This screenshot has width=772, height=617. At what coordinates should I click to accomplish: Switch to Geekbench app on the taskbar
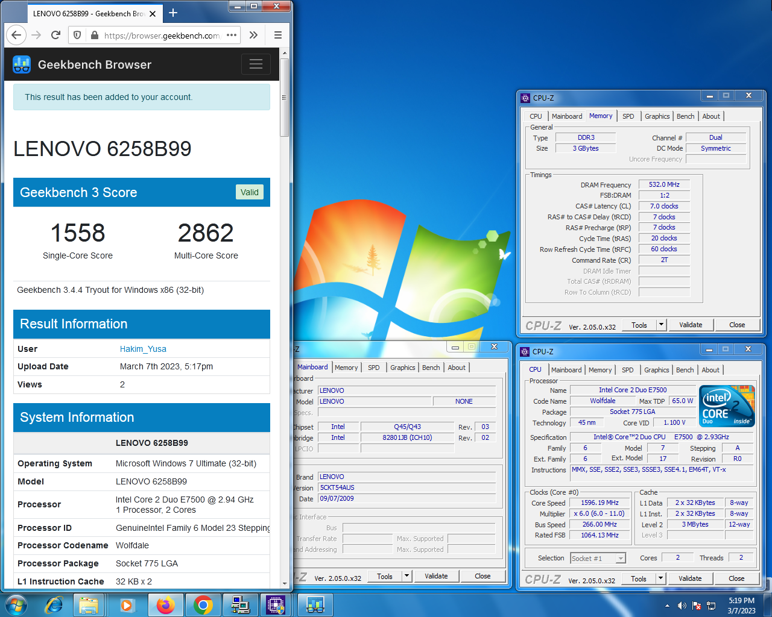[x=315, y=605]
